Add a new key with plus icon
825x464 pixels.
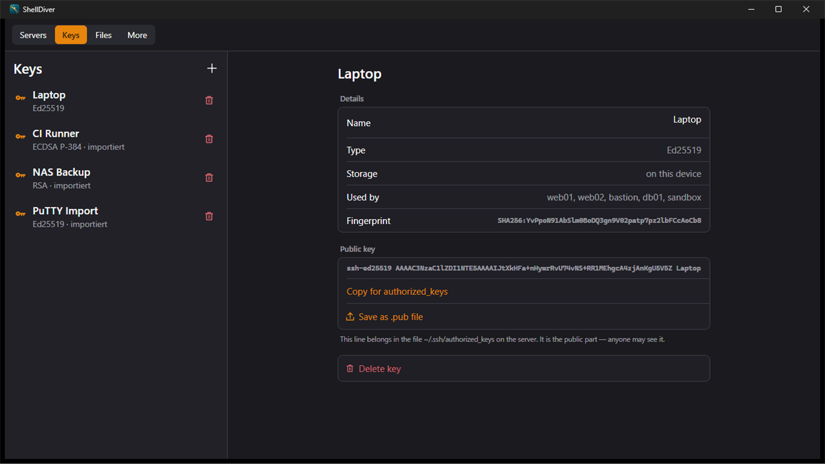pyautogui.click(x=212, y=68)
